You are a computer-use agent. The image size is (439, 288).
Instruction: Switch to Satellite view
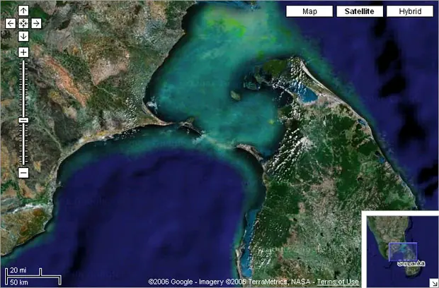pos(360,11)
